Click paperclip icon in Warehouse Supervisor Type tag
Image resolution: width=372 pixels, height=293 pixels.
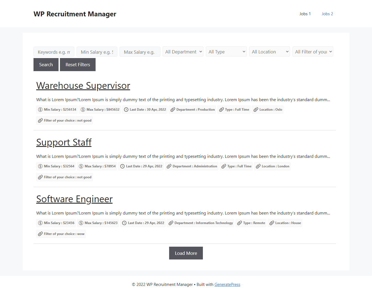point(221,110)
